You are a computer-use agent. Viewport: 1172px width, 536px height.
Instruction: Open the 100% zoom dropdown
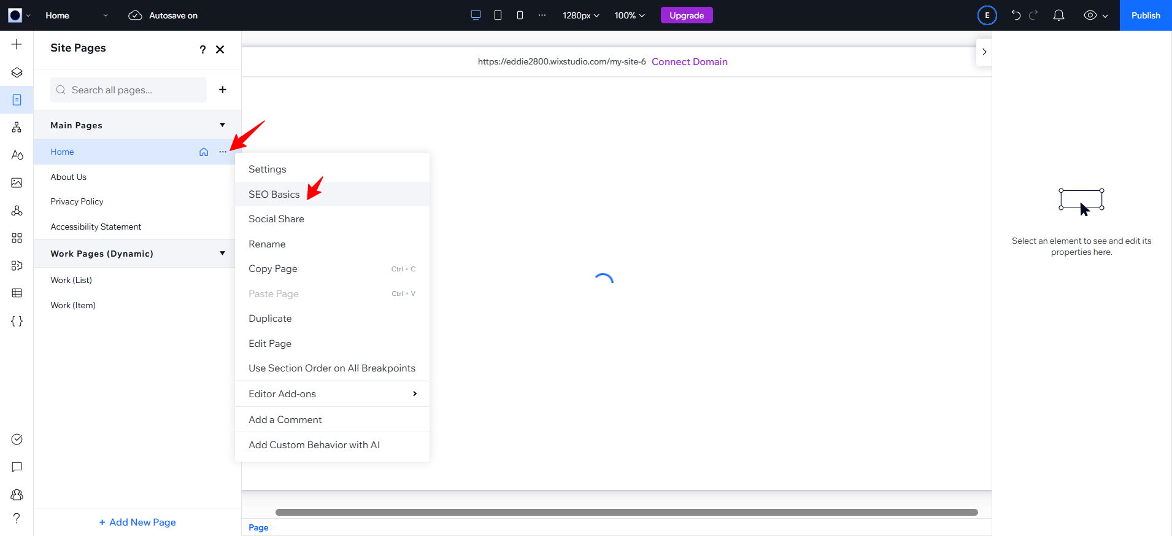coord(630,15)
